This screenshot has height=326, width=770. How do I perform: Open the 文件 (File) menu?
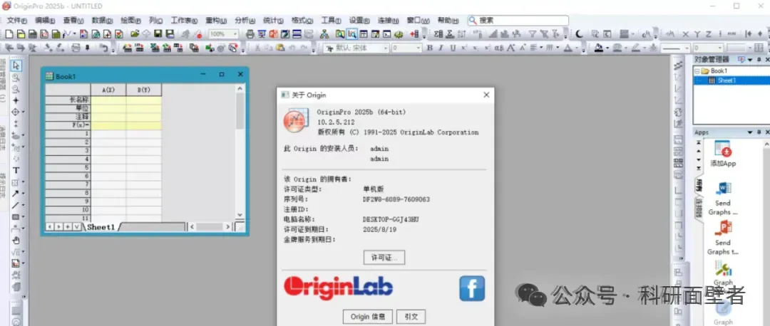(16, 21)
